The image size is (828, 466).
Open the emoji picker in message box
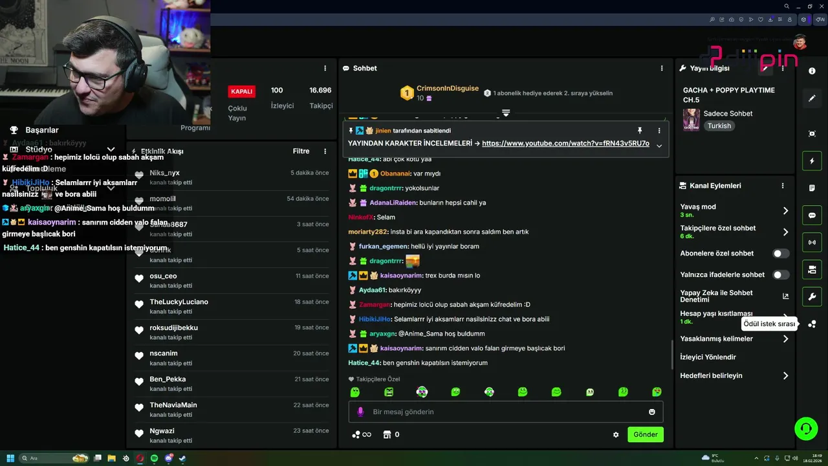[x=651, y=412]
